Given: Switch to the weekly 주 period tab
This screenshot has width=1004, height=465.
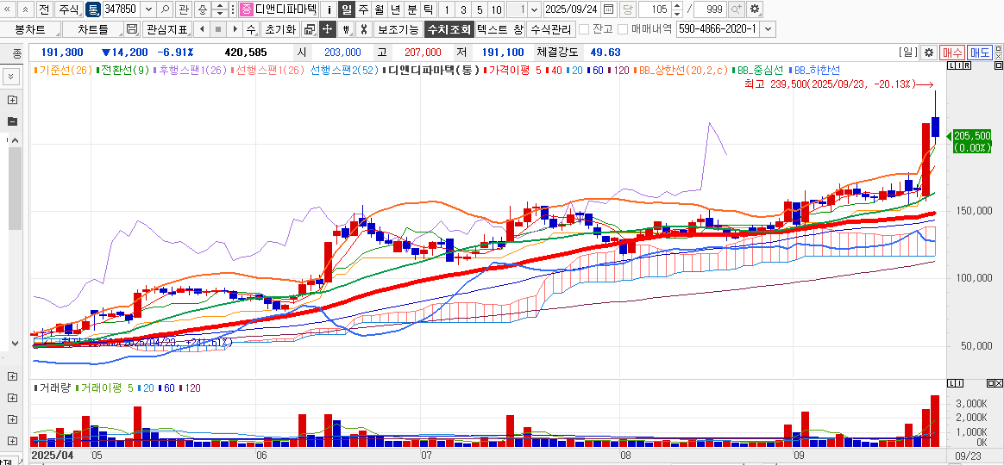Looking at the screenshot, I should [363, 9].
